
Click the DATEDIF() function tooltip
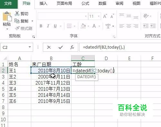coord(87,77)
